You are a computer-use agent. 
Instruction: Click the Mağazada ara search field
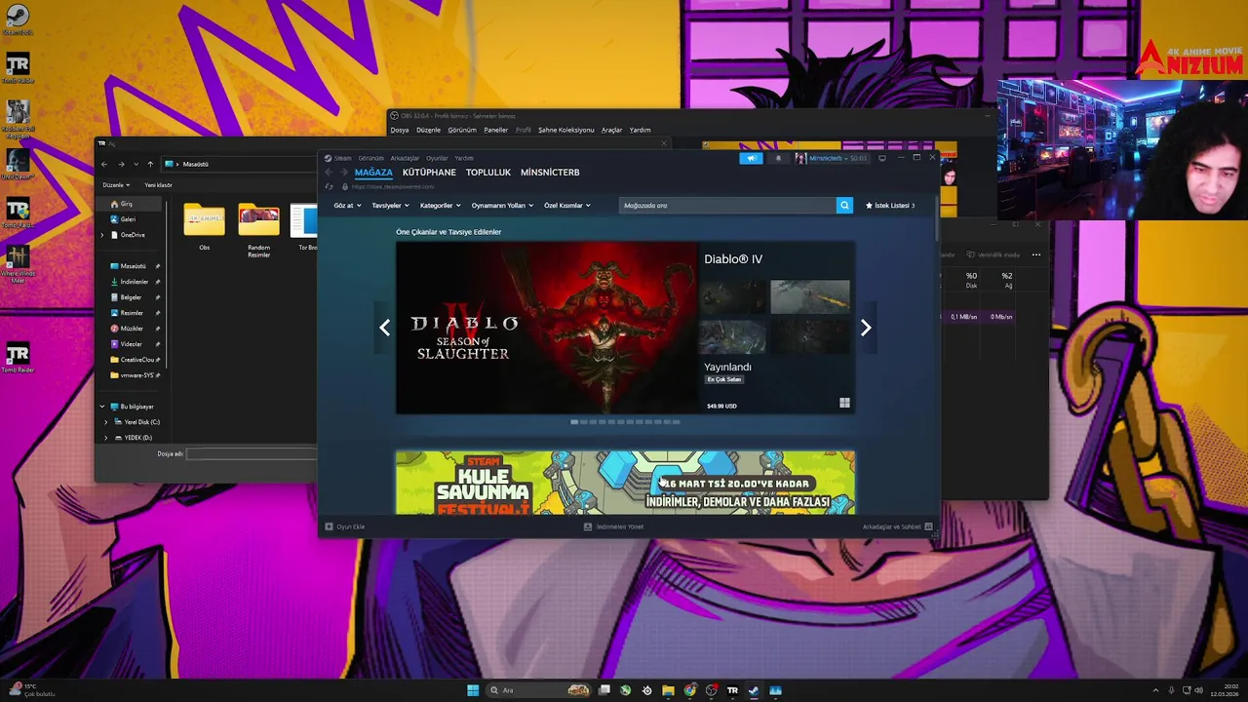click(x=727, y=205)
